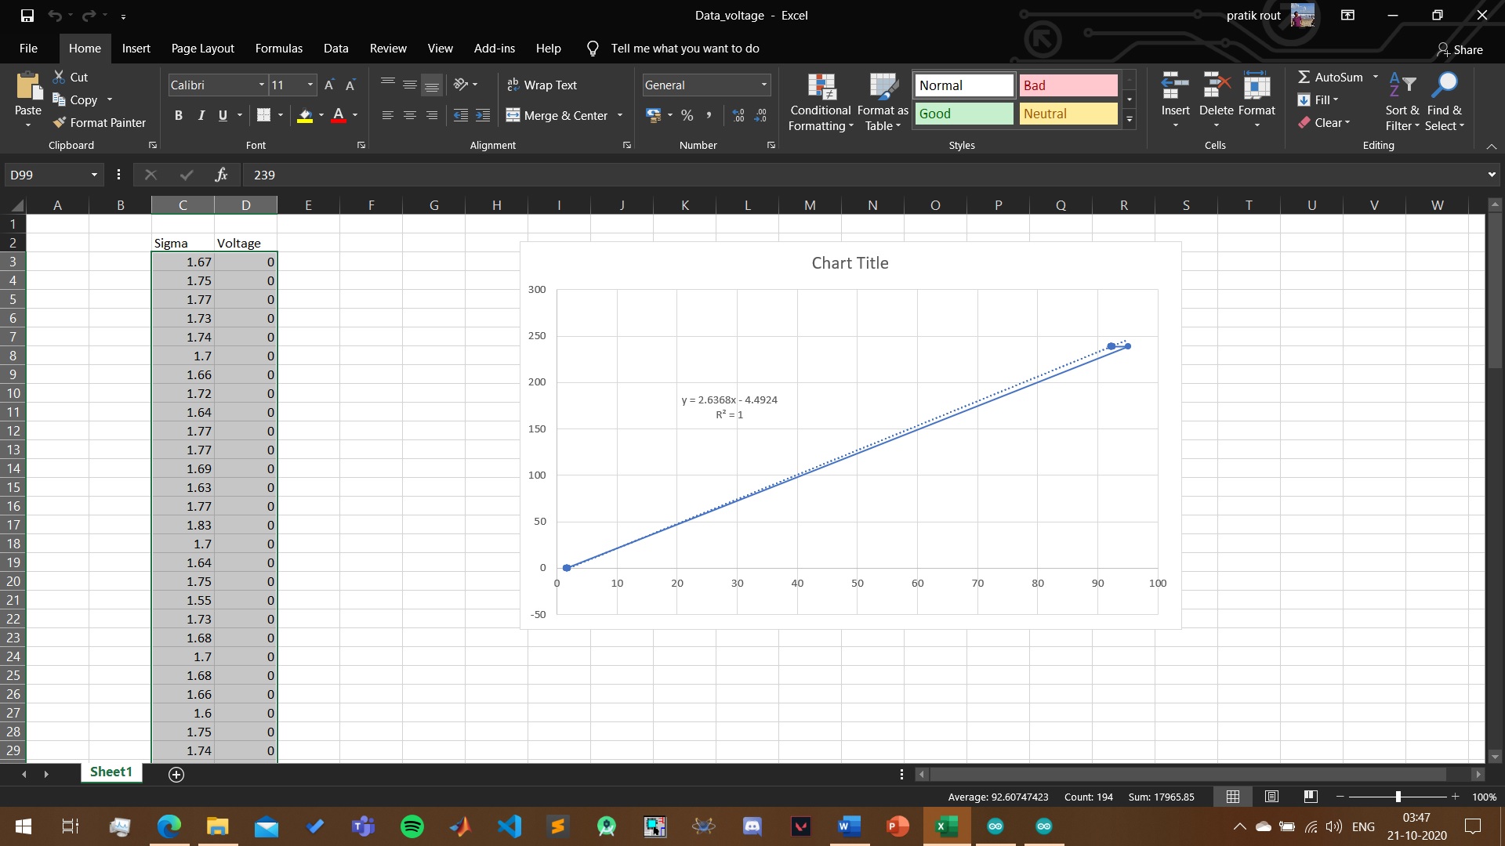The height and width of the screenshot is (846, 1505).
Task: Open the Insert ribbon tab
Action: tap(136, 49)
